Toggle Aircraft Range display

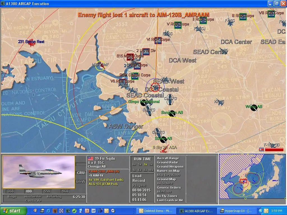tap(168, 158)
